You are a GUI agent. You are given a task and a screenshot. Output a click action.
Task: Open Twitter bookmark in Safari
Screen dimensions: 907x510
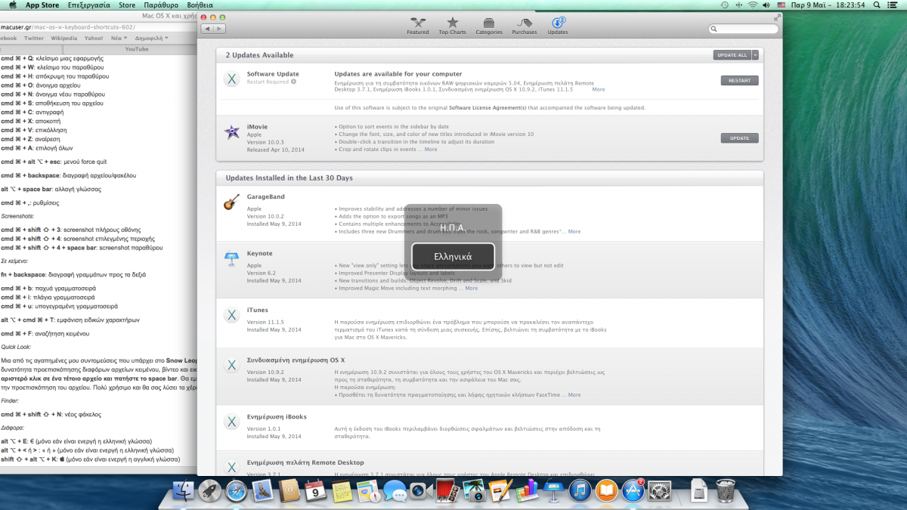pos(34,38)
